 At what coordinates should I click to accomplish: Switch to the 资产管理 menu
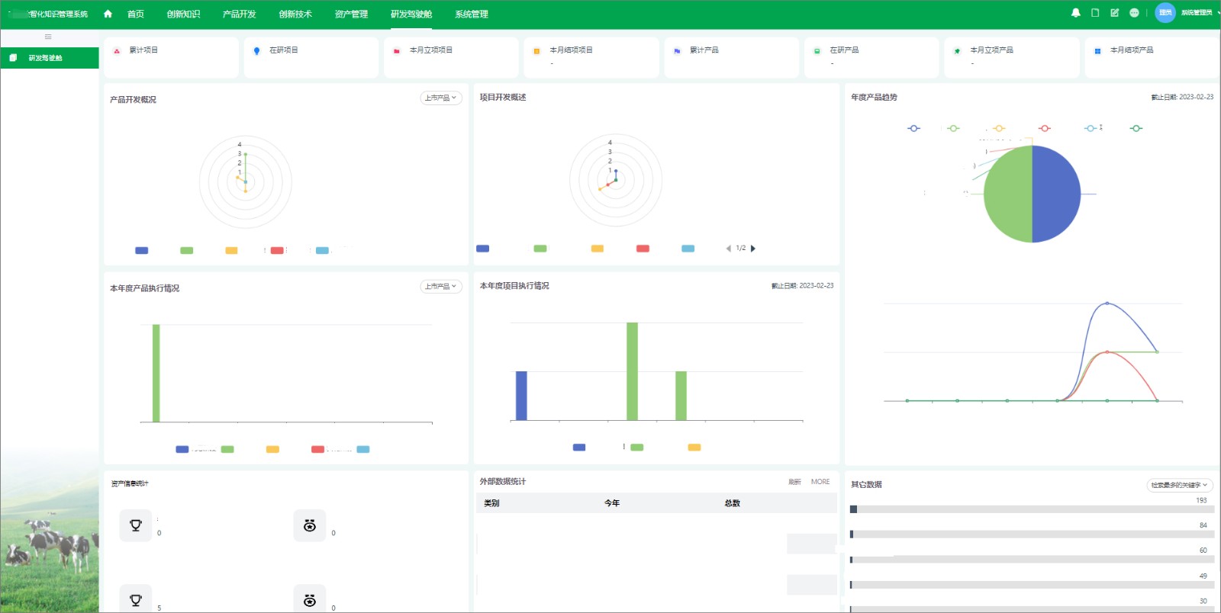coord(351,14)
